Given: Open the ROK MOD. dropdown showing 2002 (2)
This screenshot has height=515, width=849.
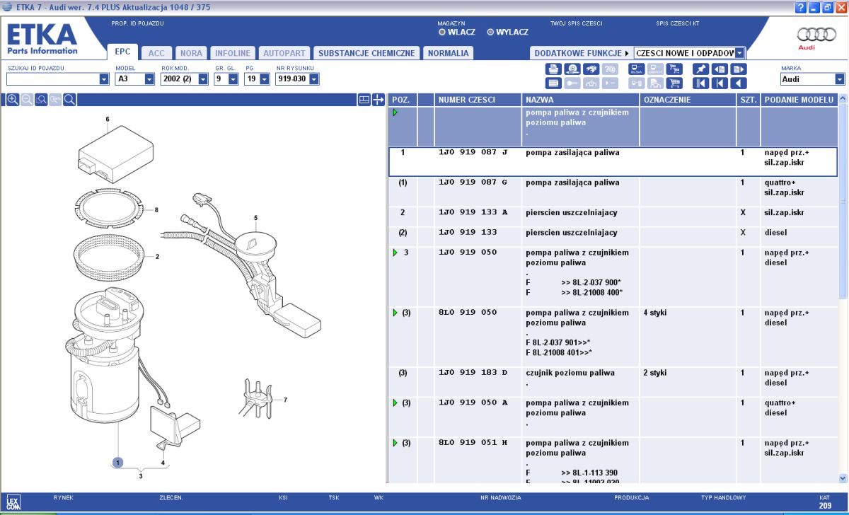Looking at the screenshot, I should [203, 79].
